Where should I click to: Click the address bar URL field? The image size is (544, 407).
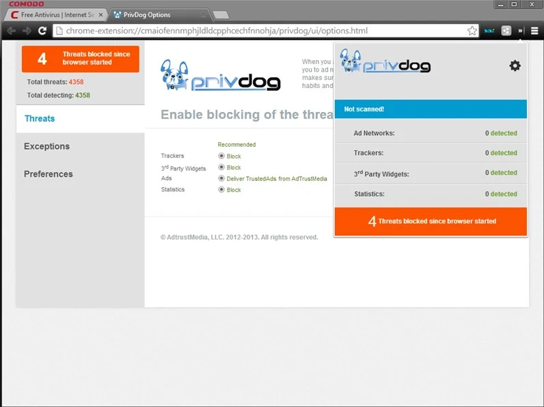pyautogui.click(x=260, y=31)
